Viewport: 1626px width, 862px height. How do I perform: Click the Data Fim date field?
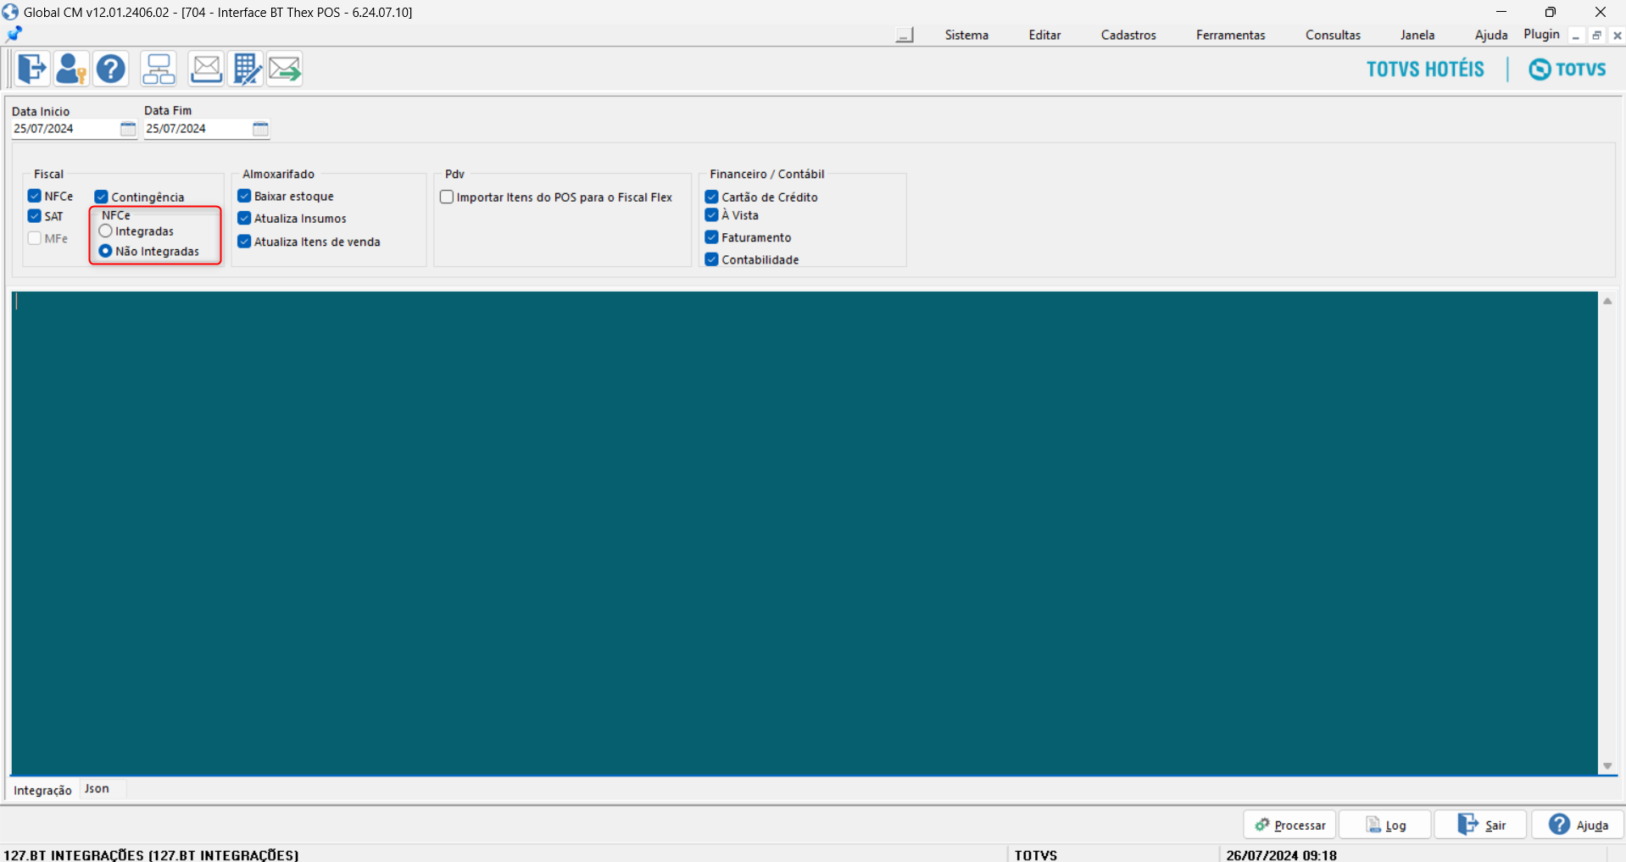(x=198, y=129)
